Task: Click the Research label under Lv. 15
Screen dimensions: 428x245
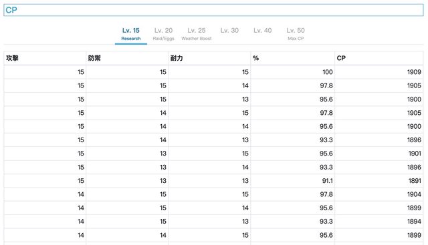Action: pyautogui.click(x=131, y=39)
